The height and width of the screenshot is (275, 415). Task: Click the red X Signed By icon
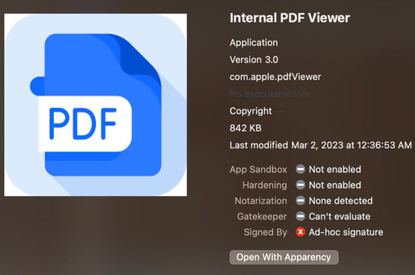click(x=300, y=232)
